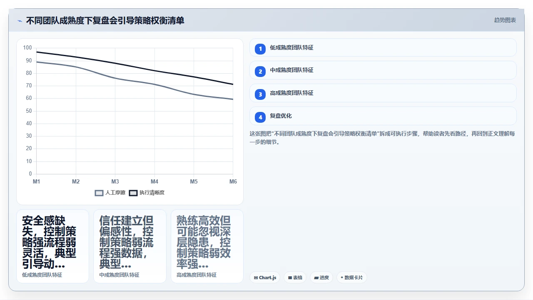Select step 1 低成熟度团队特征

coord(383,47)
